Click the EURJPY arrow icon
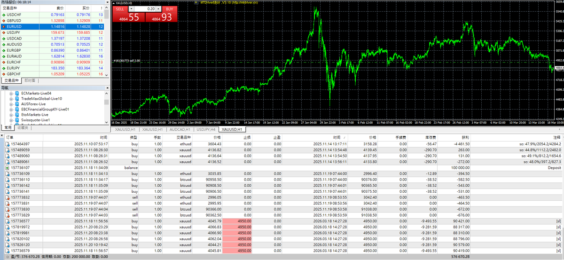 tap(4, 68)
